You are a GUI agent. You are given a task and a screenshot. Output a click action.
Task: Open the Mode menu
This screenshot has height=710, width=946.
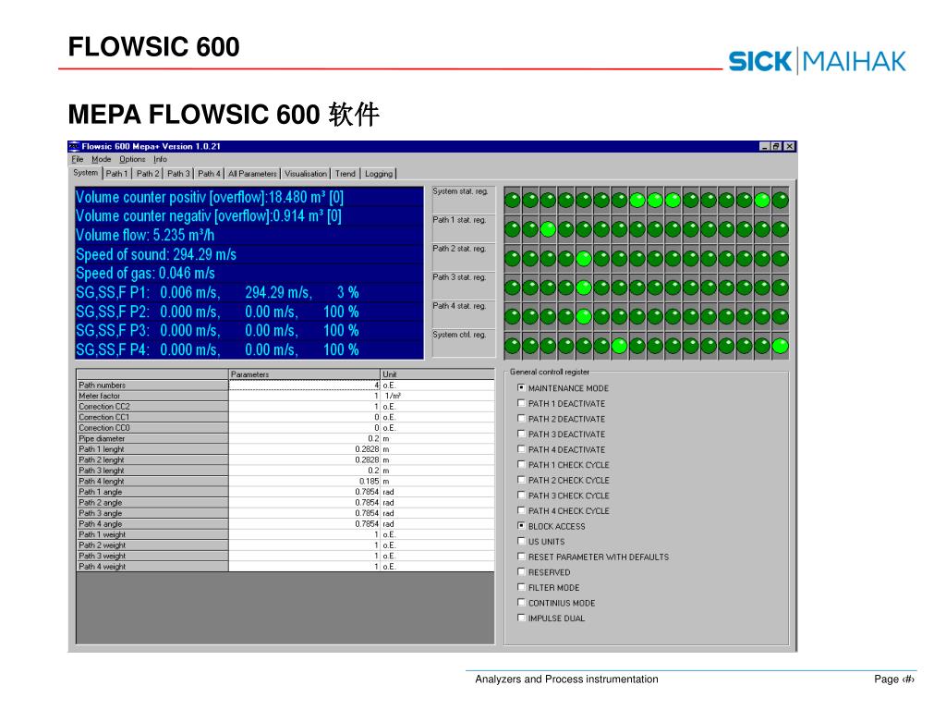coord(102,159)
